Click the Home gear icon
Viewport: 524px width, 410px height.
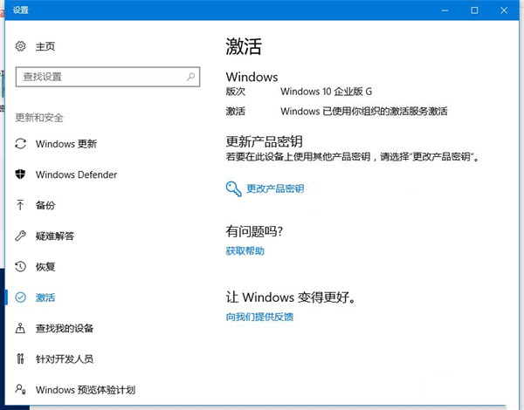click(x=21, y=46)
